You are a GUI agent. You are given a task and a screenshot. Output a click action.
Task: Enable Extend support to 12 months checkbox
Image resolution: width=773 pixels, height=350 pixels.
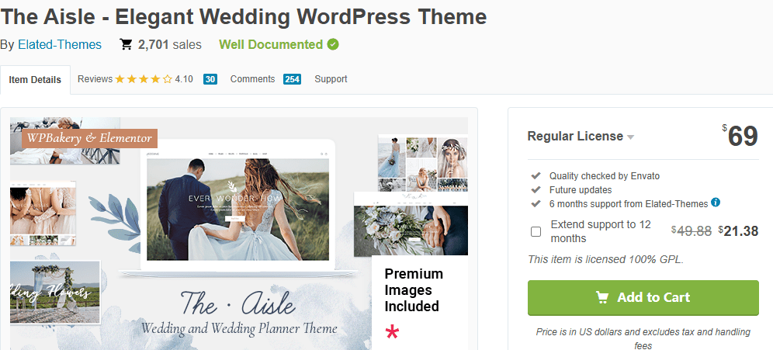point(536,231)
